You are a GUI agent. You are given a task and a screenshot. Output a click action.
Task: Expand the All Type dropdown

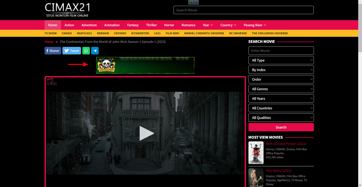[281, 60]
